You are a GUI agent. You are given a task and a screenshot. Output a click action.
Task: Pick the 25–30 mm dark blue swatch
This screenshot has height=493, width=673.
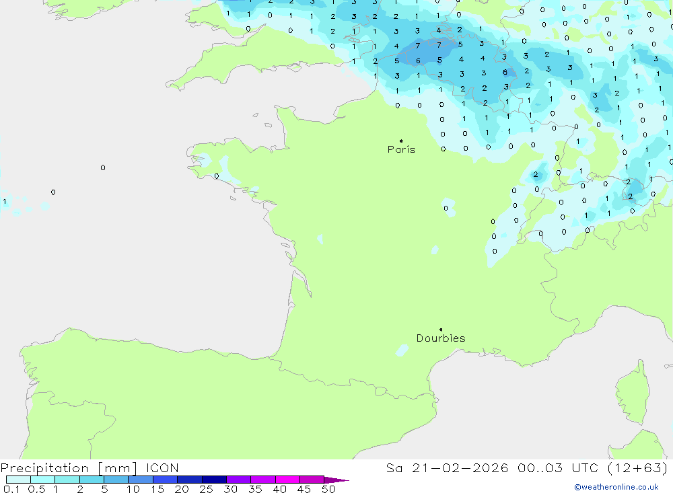[214, 480]
